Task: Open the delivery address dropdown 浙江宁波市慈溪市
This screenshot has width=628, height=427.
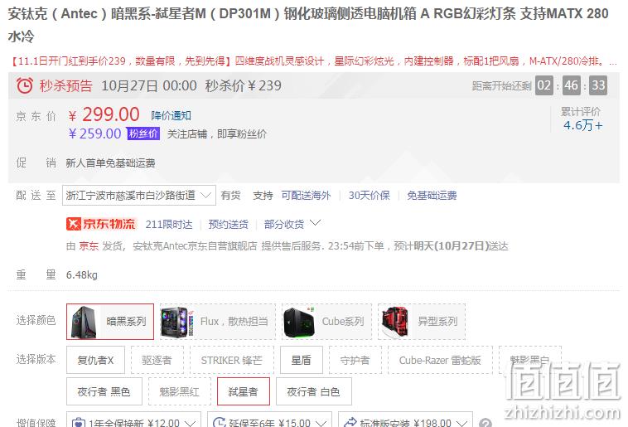Action: coord(139,195)
